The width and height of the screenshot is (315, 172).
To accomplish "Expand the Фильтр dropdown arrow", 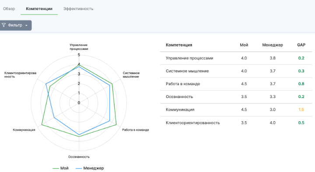I will pyautogui.click(x=26, y=25).
